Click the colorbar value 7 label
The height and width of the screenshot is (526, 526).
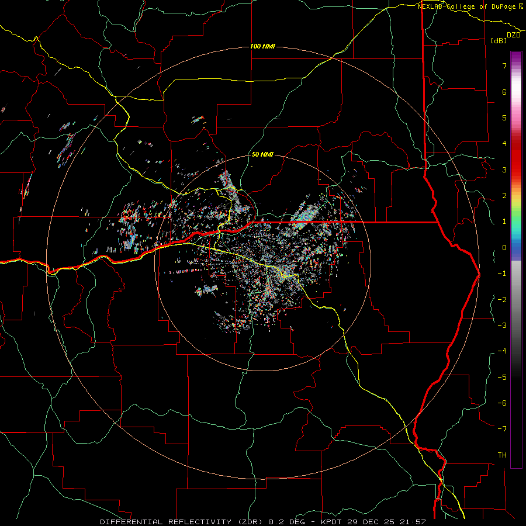click(x=504, y=65)
